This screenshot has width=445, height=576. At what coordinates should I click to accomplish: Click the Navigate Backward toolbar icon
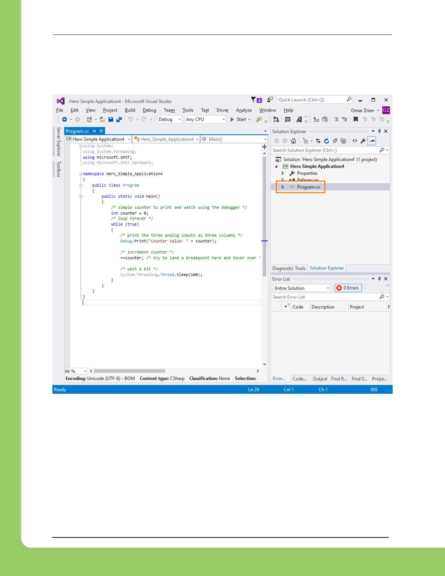point(64,119)
